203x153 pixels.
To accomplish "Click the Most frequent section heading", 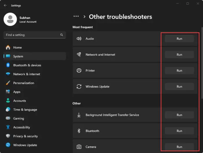I will point(83,27).
